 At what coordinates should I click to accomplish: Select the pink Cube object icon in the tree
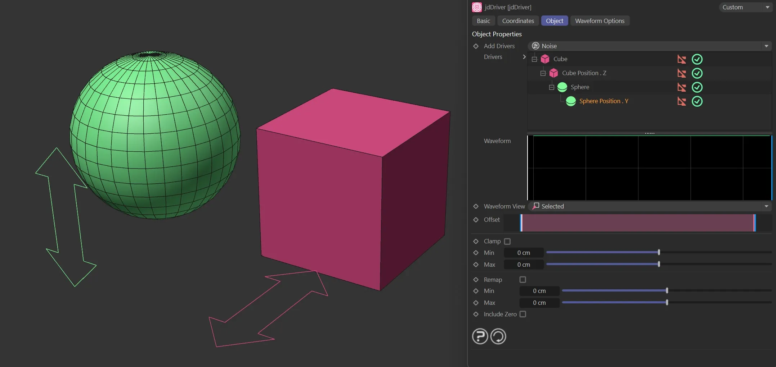[x=545, y=59]
